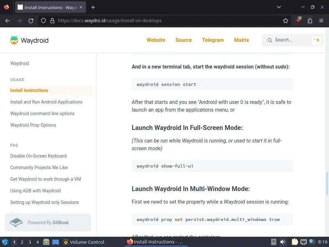Click the taskbar clock

click(323, 242)
